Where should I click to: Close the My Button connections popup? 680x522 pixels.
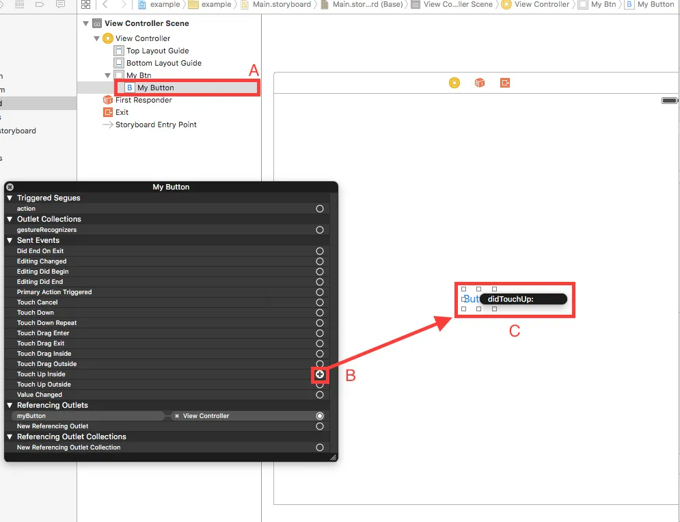pos(10,187)
